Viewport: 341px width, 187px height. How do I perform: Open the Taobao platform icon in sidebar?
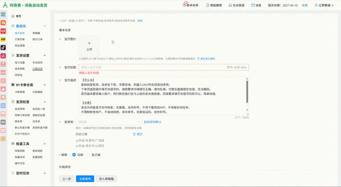(x=3, y=23)
